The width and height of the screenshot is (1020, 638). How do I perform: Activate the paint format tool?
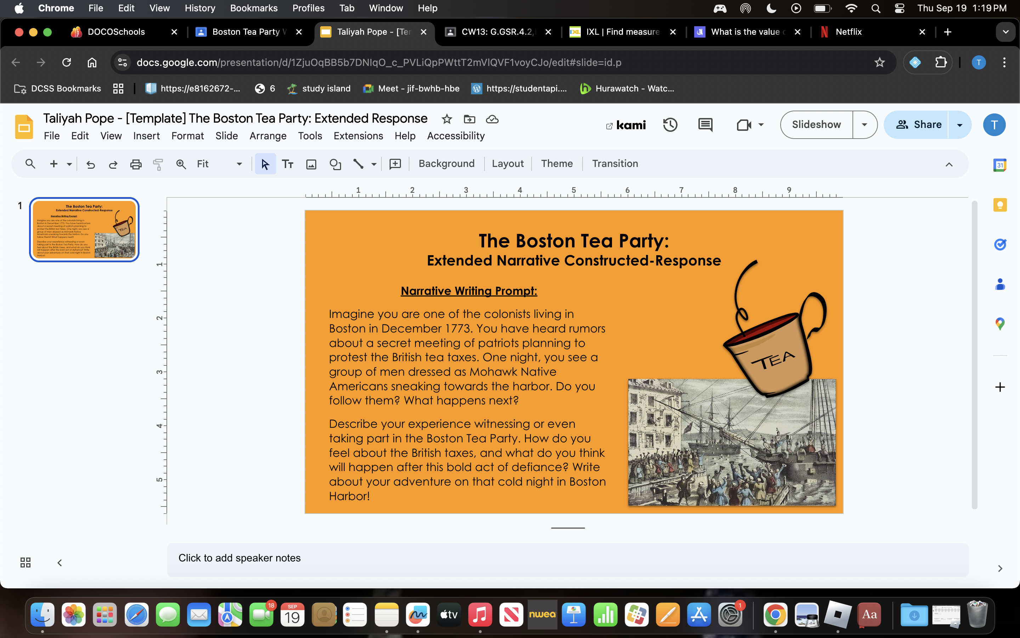(158, 164)
